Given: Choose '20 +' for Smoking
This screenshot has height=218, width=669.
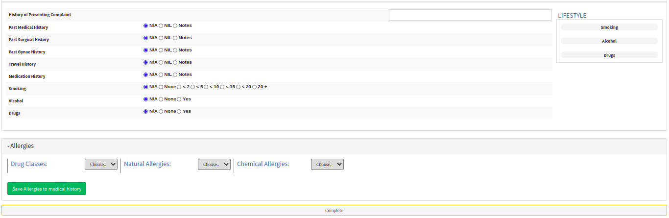Looking at the screenshot, I should [255, 87].
